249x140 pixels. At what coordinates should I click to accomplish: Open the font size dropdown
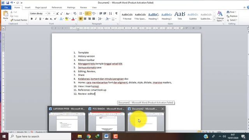click(x=54, y=14)
